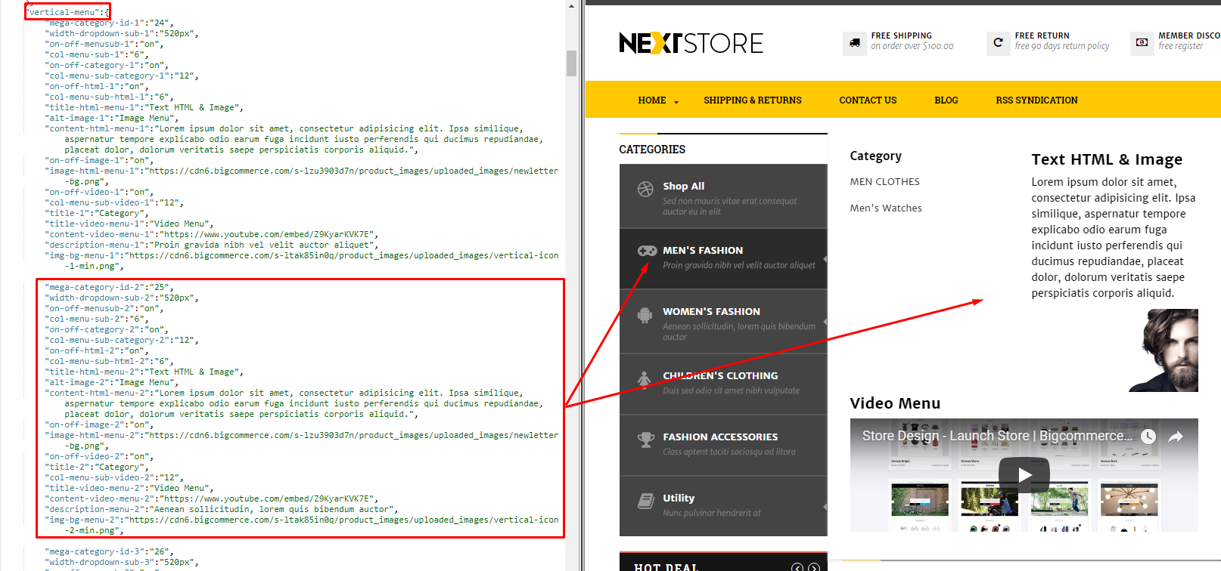
Task: Select the Shop All category
Action: tap(723, 196)
